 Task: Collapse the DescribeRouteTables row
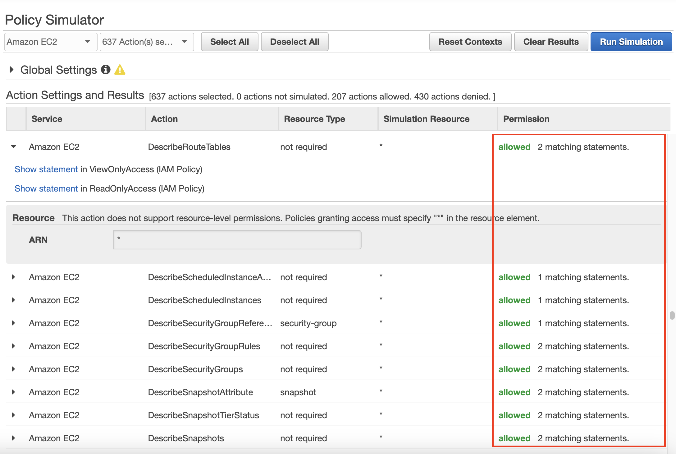[13, 147]
